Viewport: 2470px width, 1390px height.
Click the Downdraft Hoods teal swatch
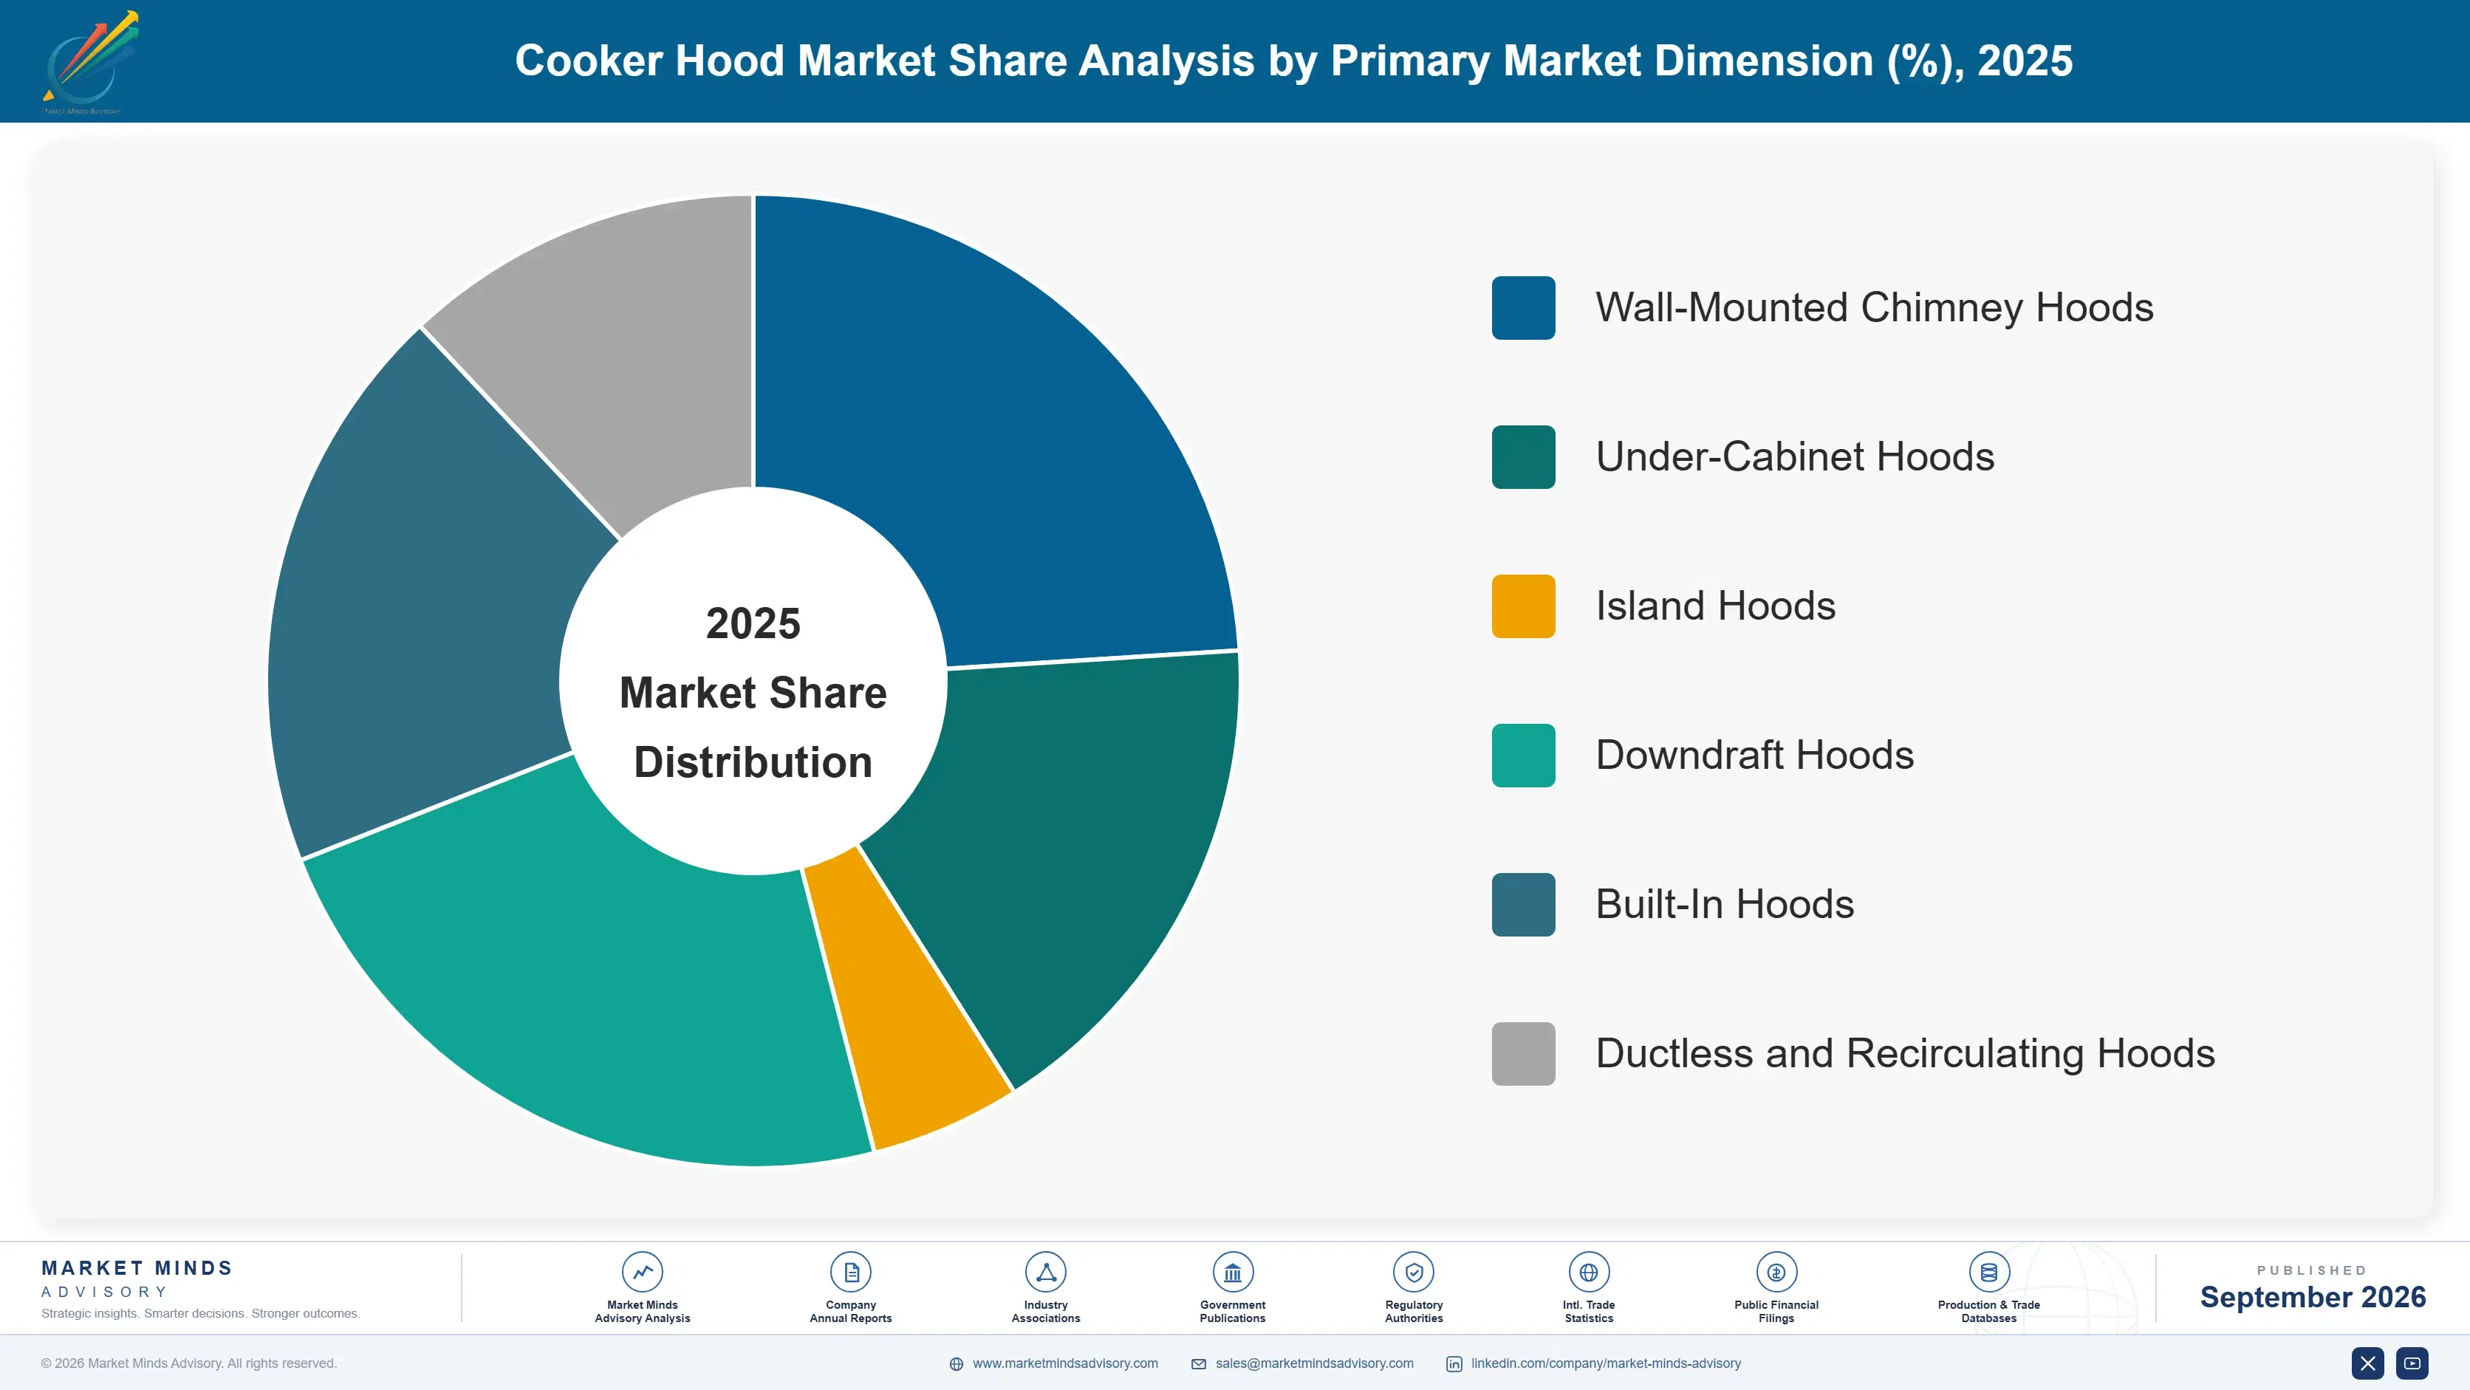(x=1522, y=756)
